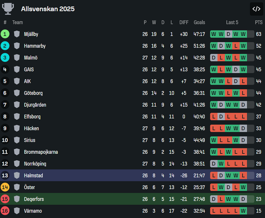Click the red position 16 badge
This screenshot has height=218, width=265.
(5, 211)
